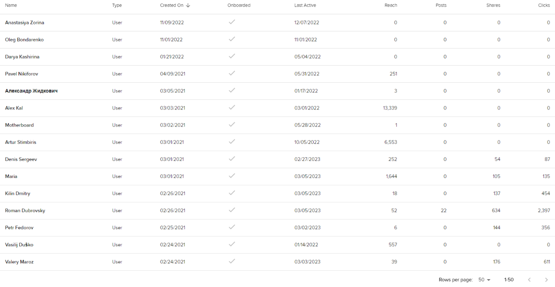Click onboarded checkmark for Valery Maroz
This screenshot has width=555, height=287.
click(232, 262)
